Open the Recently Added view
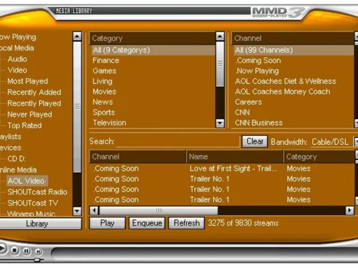This screenshot has height=268, width=358. click(34, 92)
